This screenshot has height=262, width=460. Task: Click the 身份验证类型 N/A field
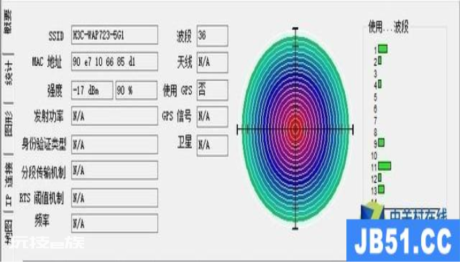pyautogui.click(x=114, y=144)
